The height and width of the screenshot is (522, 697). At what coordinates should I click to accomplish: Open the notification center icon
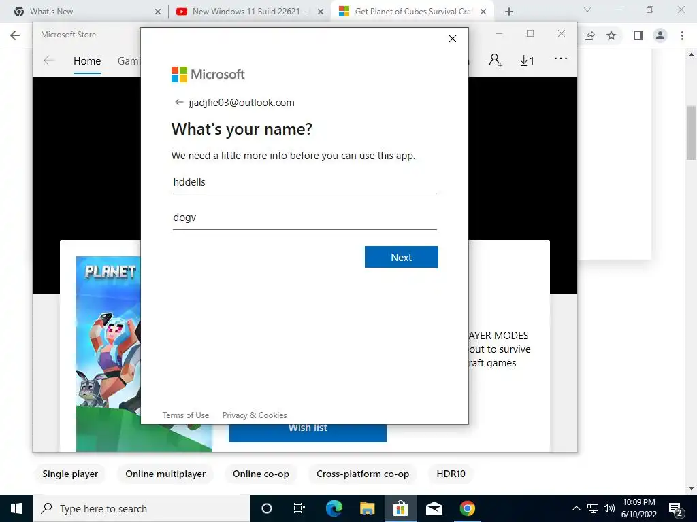click(676, 508)
